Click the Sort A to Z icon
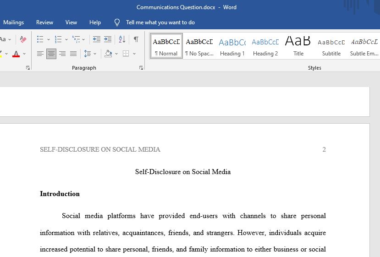This screenshot has height=257, width=380. (122, 39)
